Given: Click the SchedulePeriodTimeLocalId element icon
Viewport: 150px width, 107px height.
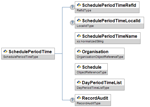Looking at the screenshot, I should pos(79,20).
